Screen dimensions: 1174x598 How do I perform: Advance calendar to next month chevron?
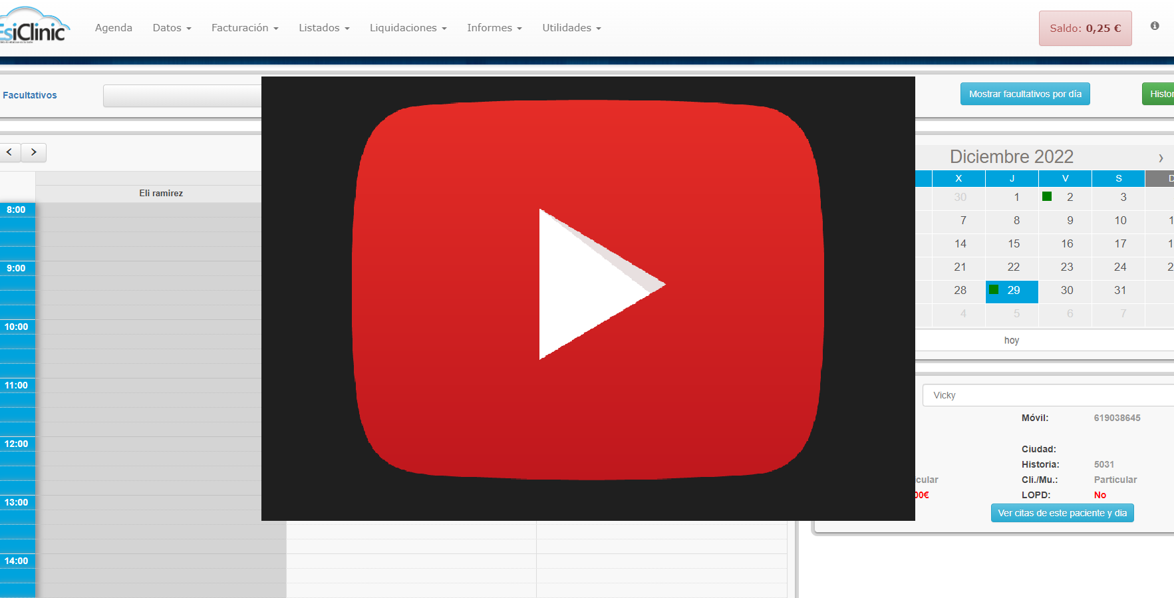point(1161,158)
